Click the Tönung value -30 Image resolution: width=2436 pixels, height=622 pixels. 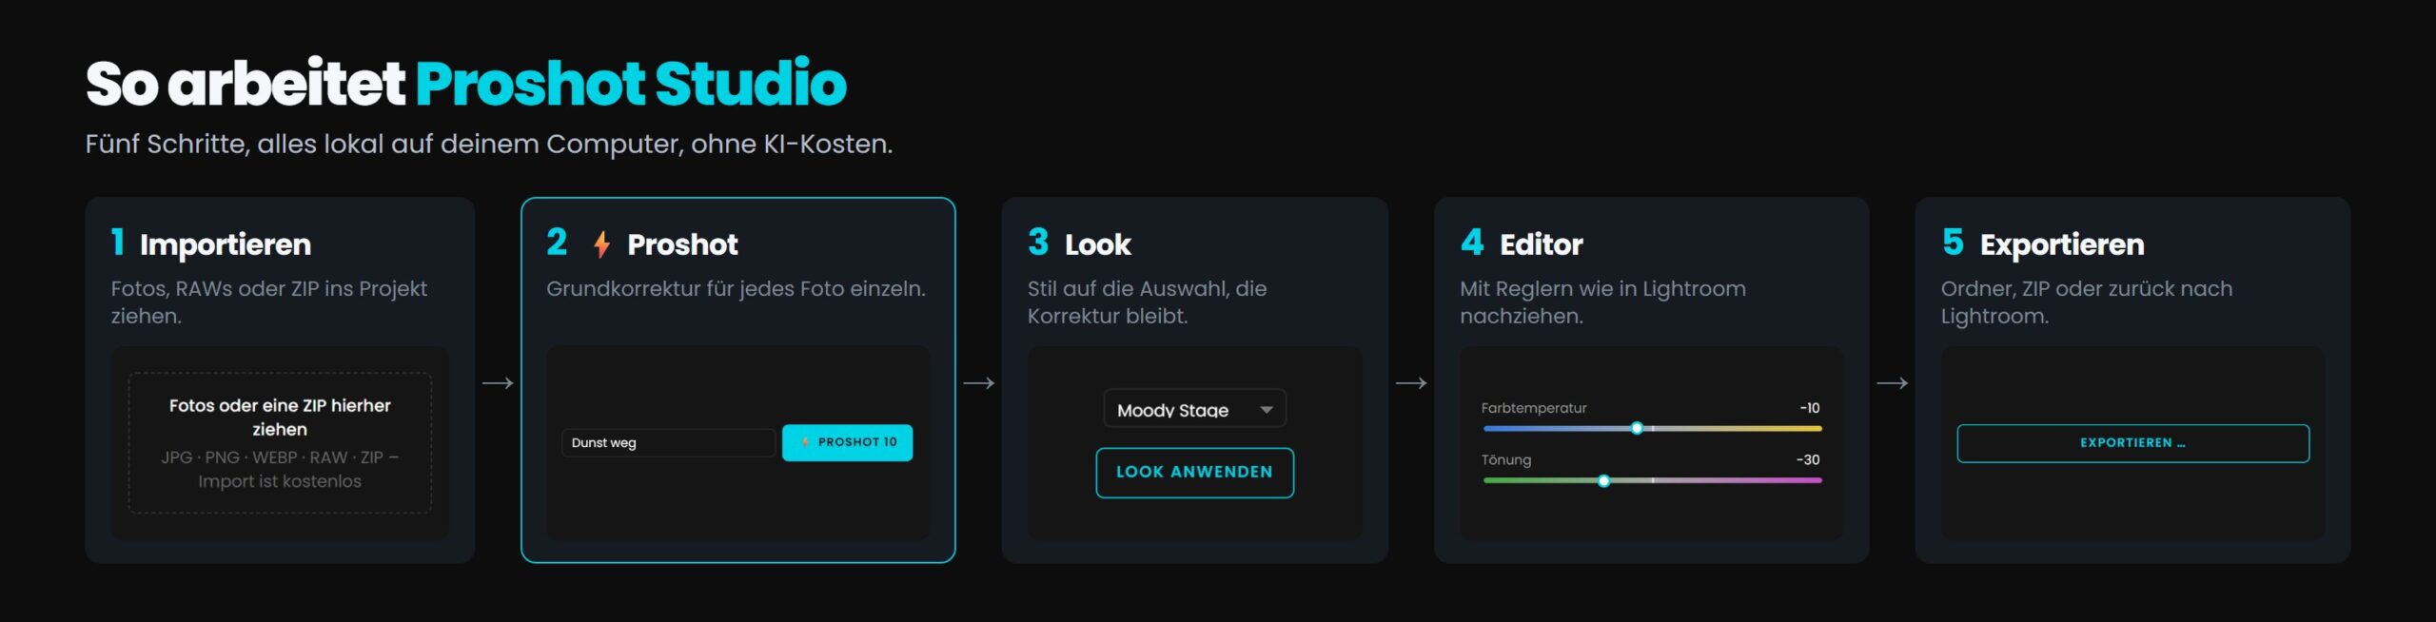[x=1807, y=459]
